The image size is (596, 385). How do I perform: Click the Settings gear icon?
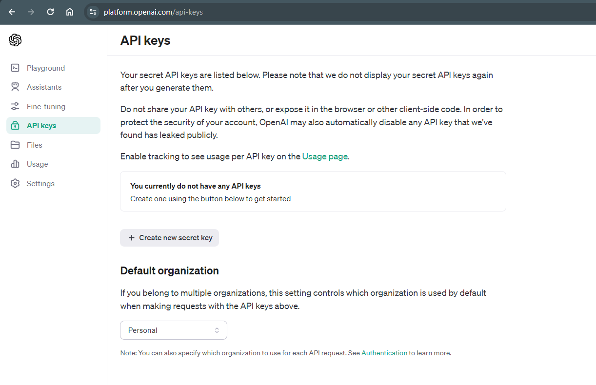pyautogui.click(x=15, y=184)
